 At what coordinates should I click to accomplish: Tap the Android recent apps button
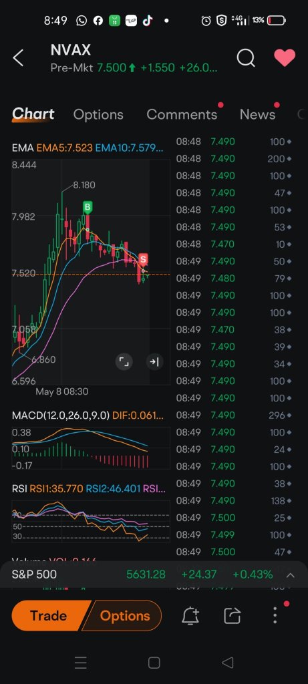coord(81,663)
